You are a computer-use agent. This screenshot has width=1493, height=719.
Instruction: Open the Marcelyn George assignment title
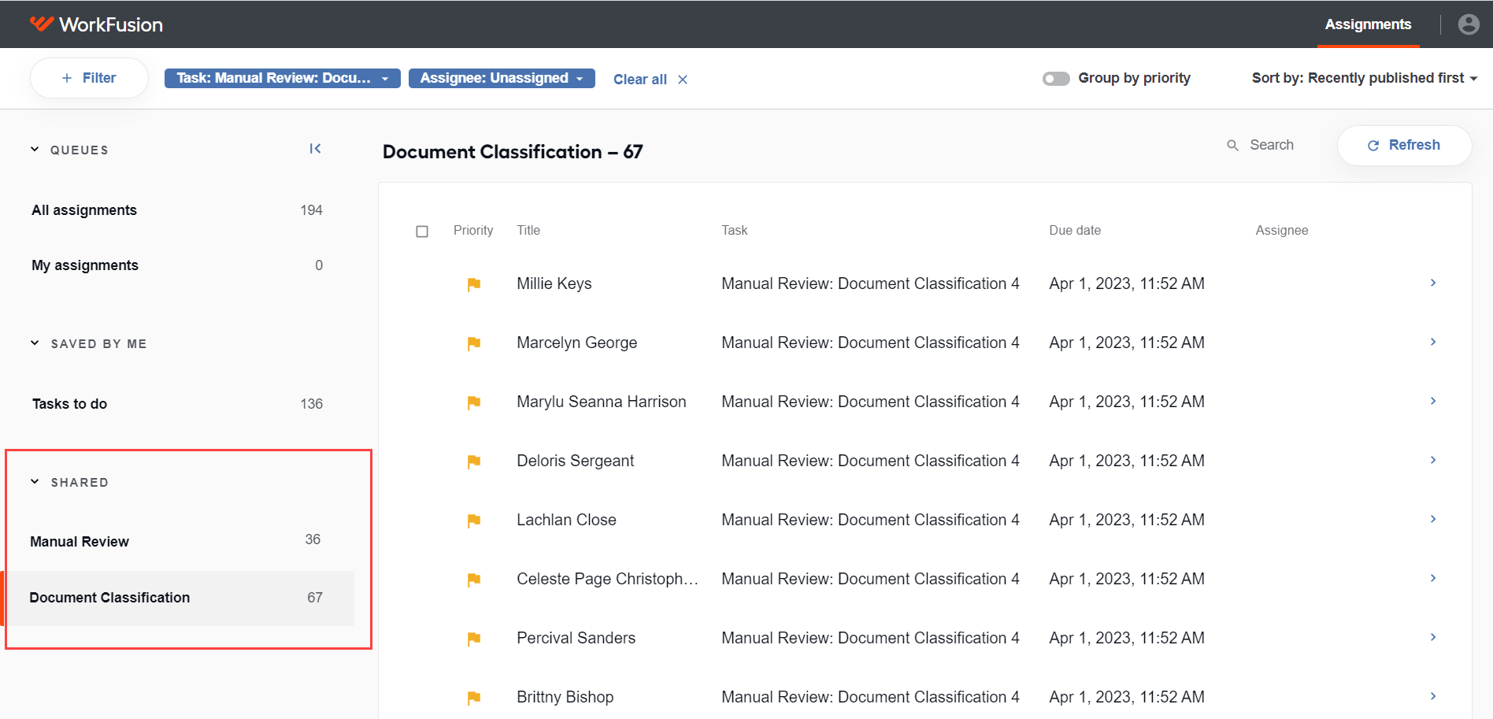coord(577,343)
